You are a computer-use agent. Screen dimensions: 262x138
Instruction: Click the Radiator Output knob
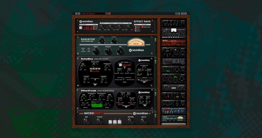pos(108,51)
